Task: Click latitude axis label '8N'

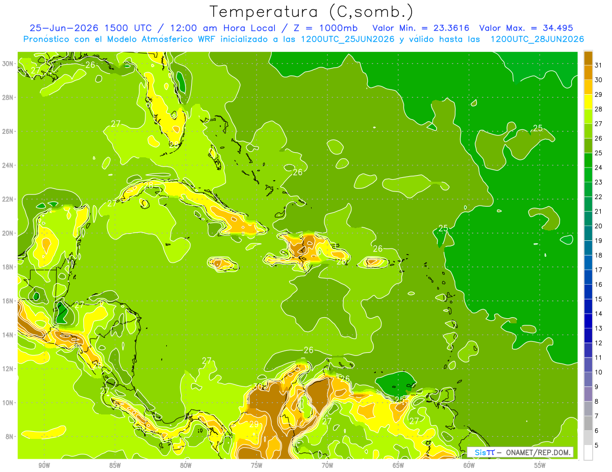Action: coord(9,436)
